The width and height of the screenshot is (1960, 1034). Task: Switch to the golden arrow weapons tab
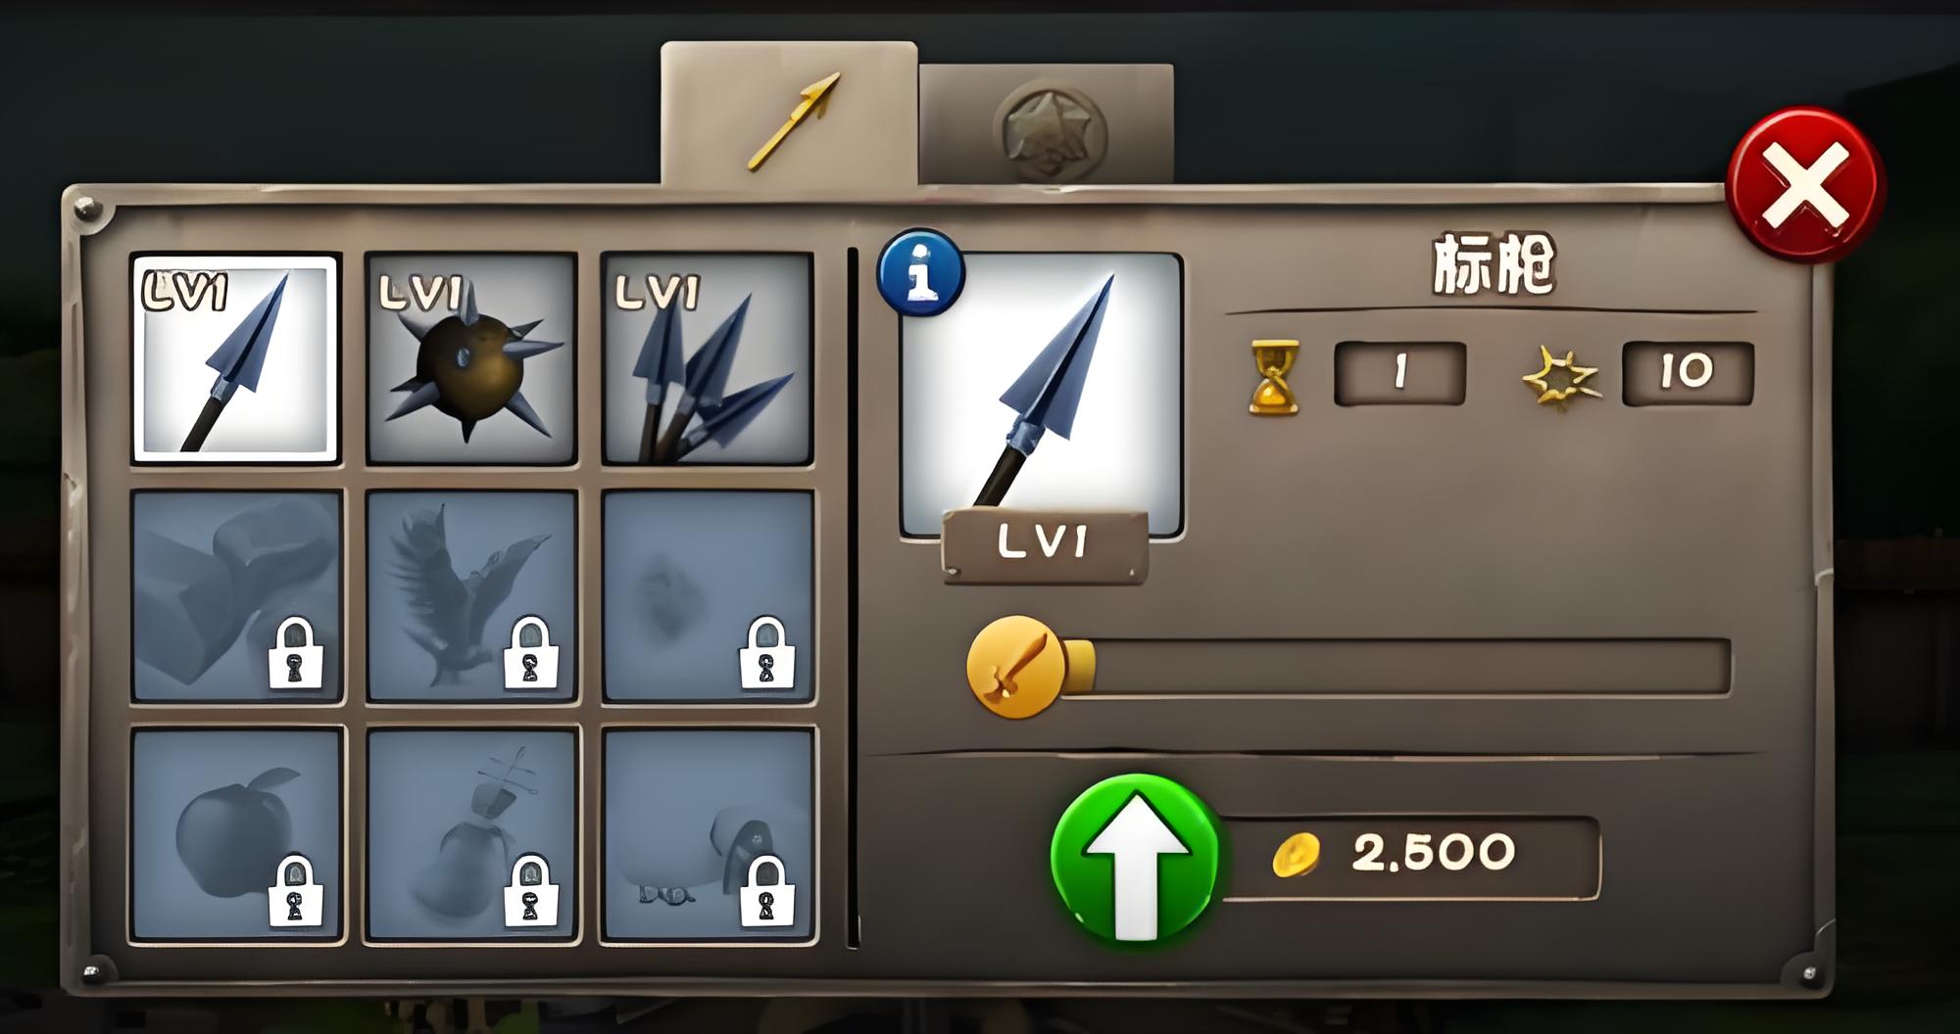[789, 114]
